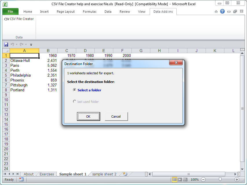Image resolution: width=247 pixels, height=185 pixels.
Task: Click OK in Destination Folder dialog
Action: 89,116
